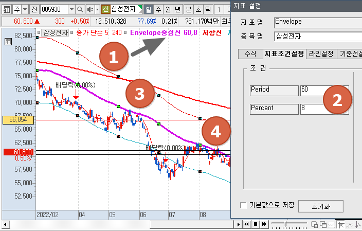
Task: Click the 초기화 reset button
Action: (x=321, y=206)
